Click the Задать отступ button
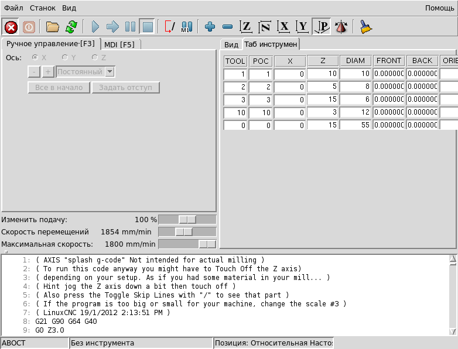This screenshot has height=349, width=458. 125,88
